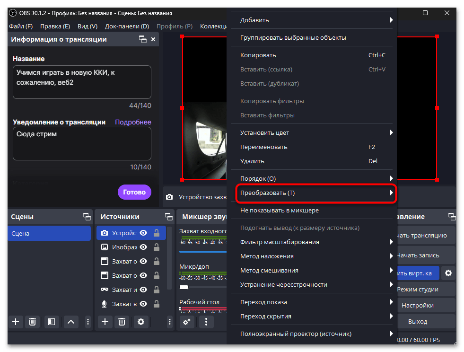Lock the game capture source

point(157,290)
